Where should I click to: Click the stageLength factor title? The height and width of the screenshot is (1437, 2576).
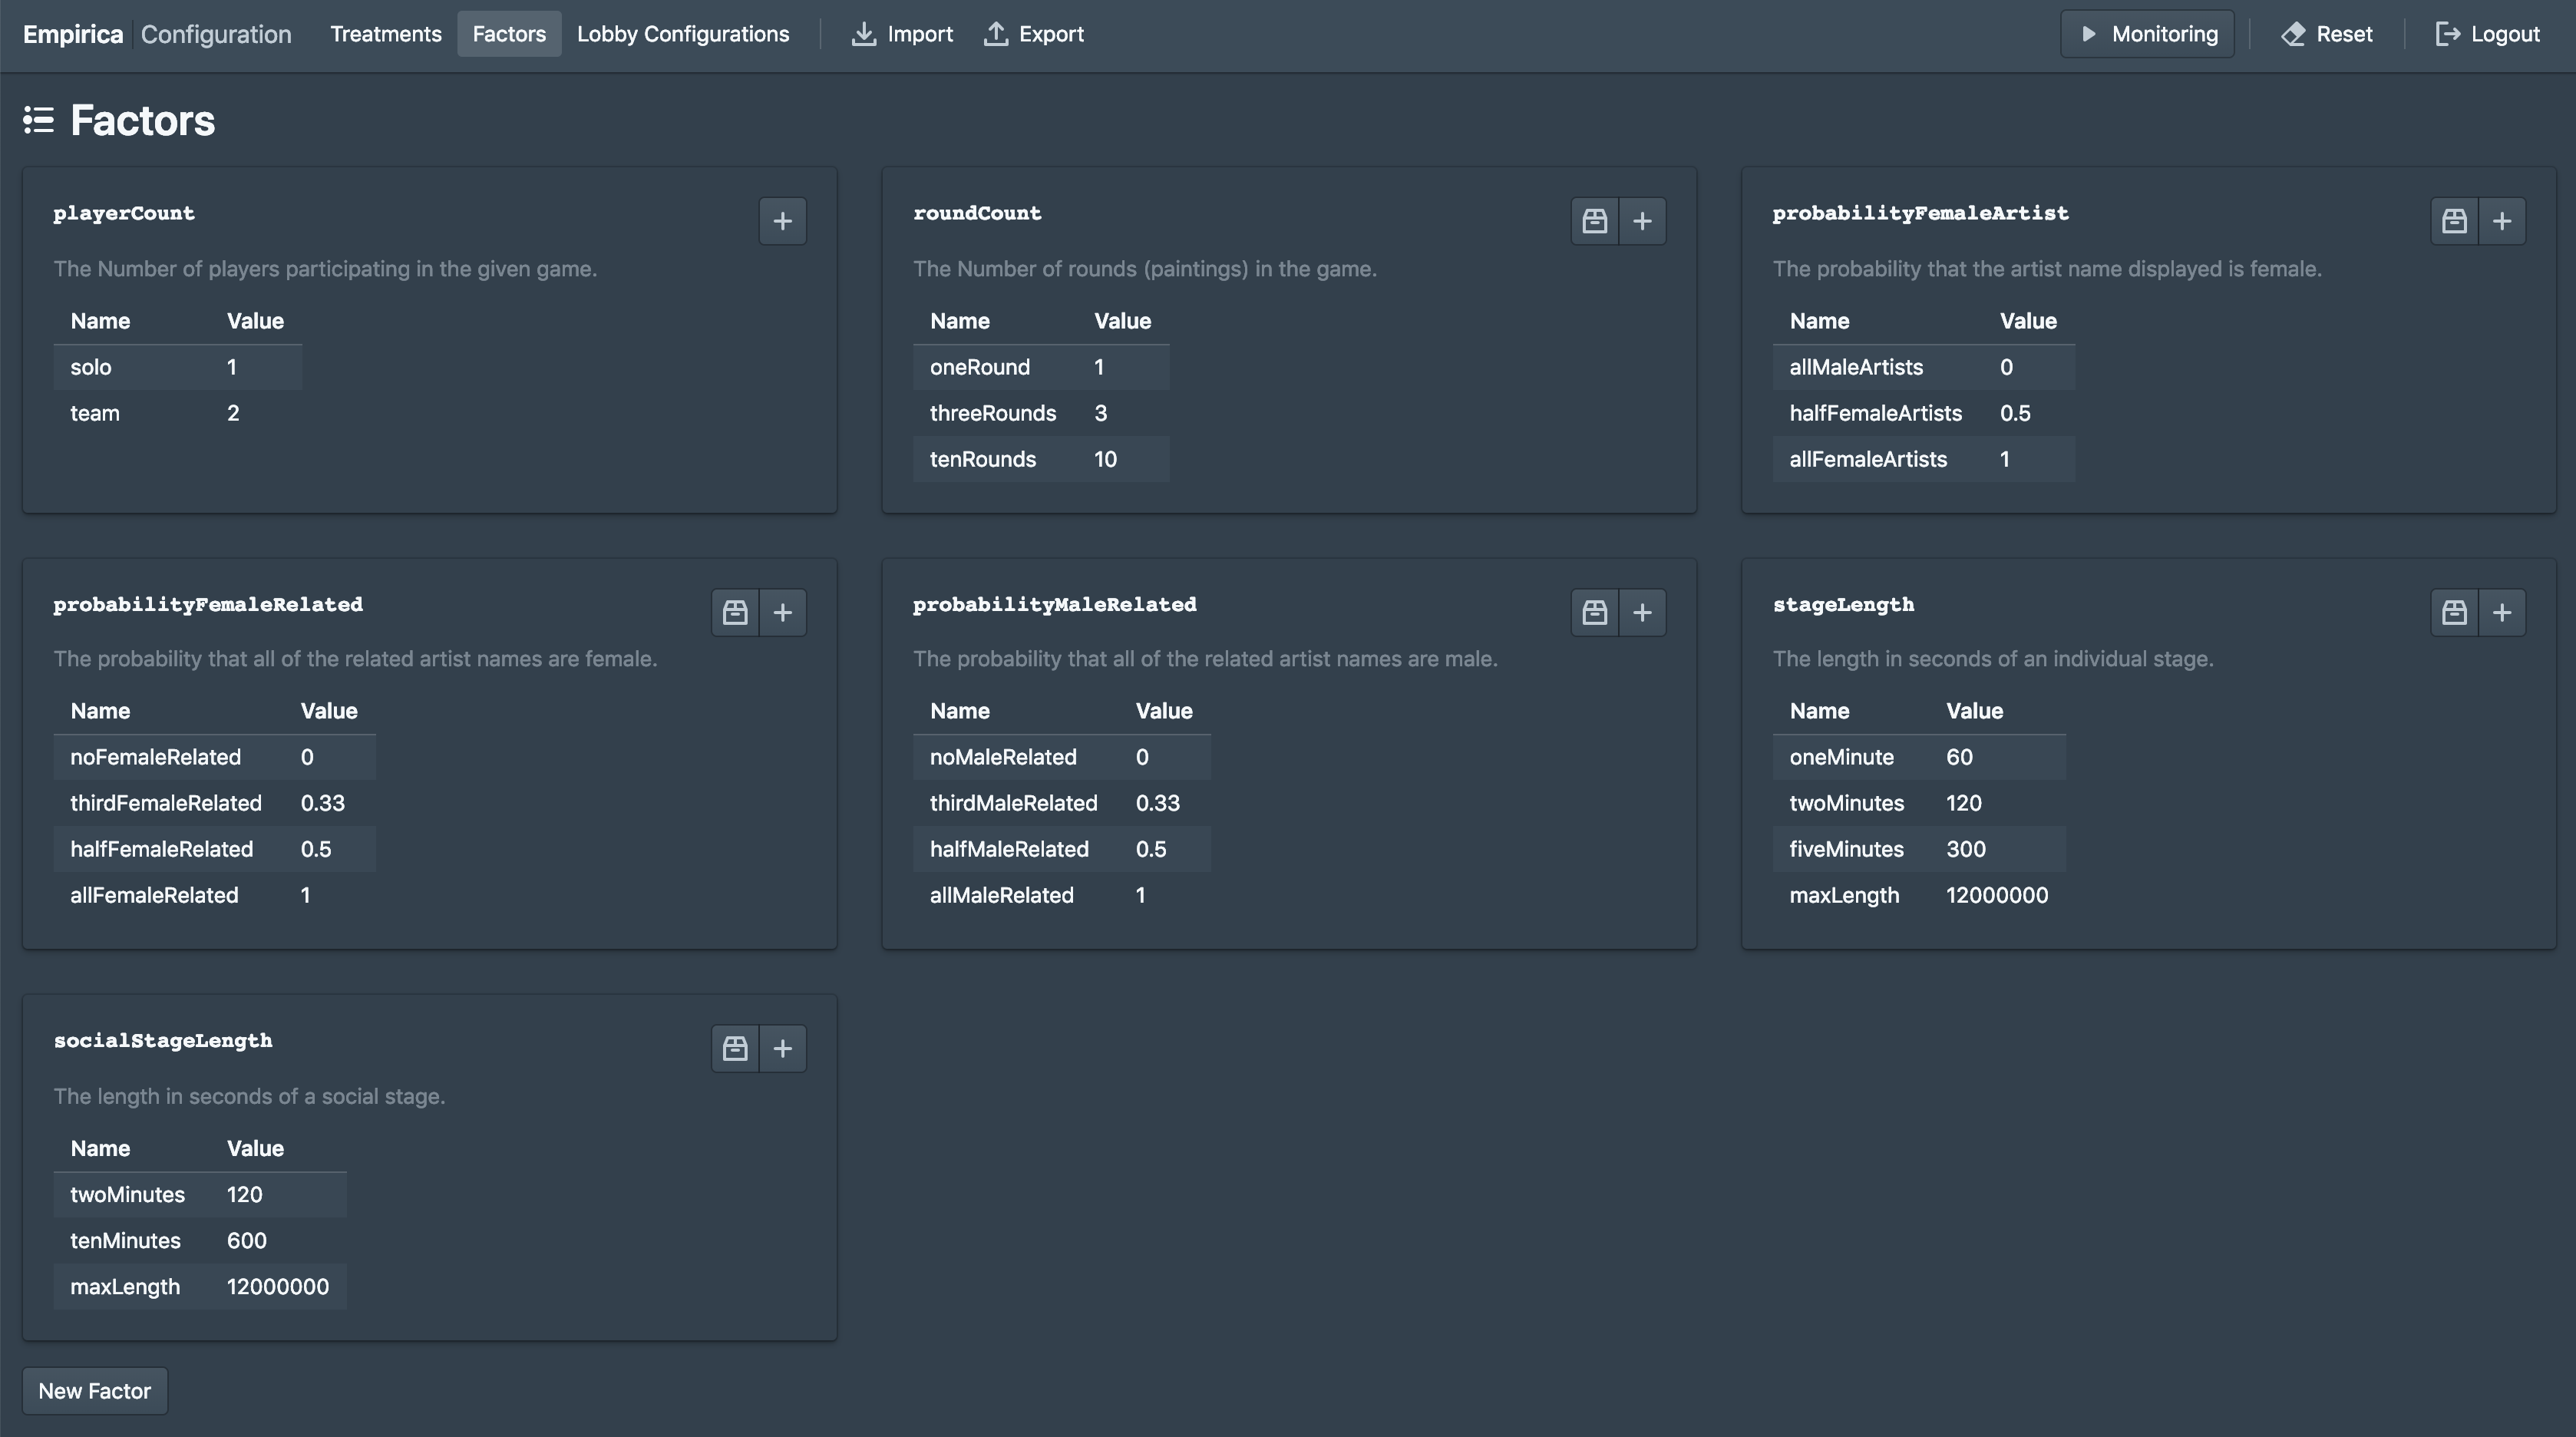click(1844, 604)
